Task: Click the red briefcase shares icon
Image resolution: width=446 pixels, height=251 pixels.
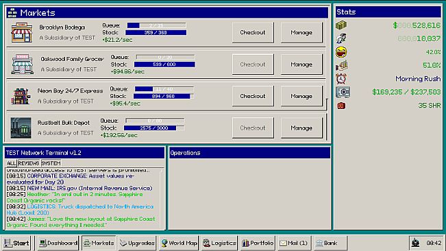Action: click(341, 106)
